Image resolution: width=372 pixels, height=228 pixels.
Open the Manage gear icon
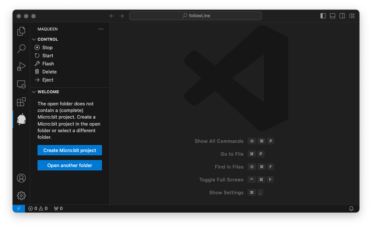21,196
